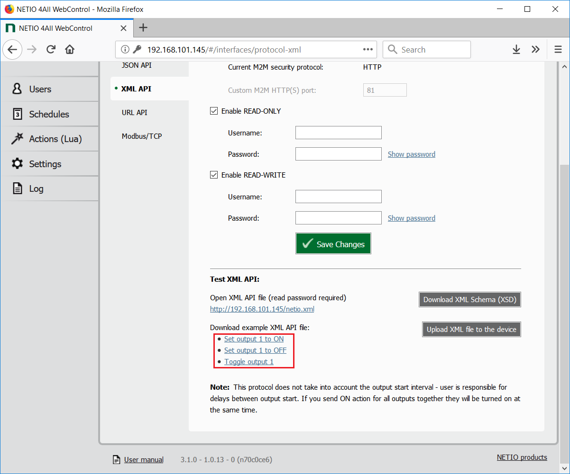Show more toolbar tools chevron
The height and width of the screenshot is (474, 570).
click(x=535, y=50)
